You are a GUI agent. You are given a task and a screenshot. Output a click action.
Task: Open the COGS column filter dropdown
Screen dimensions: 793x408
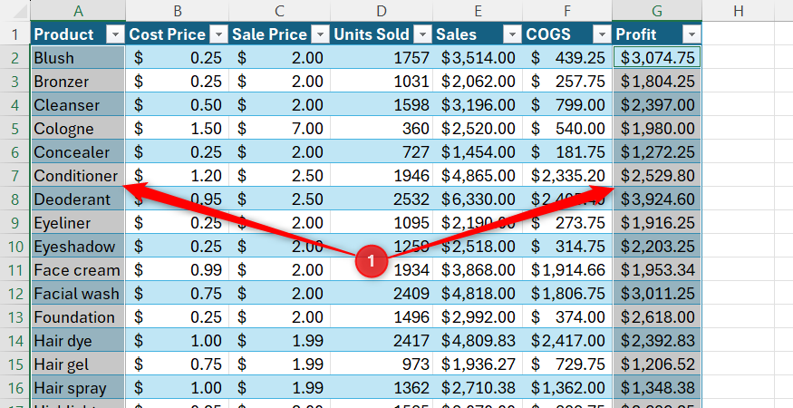(x=602, y=34)
